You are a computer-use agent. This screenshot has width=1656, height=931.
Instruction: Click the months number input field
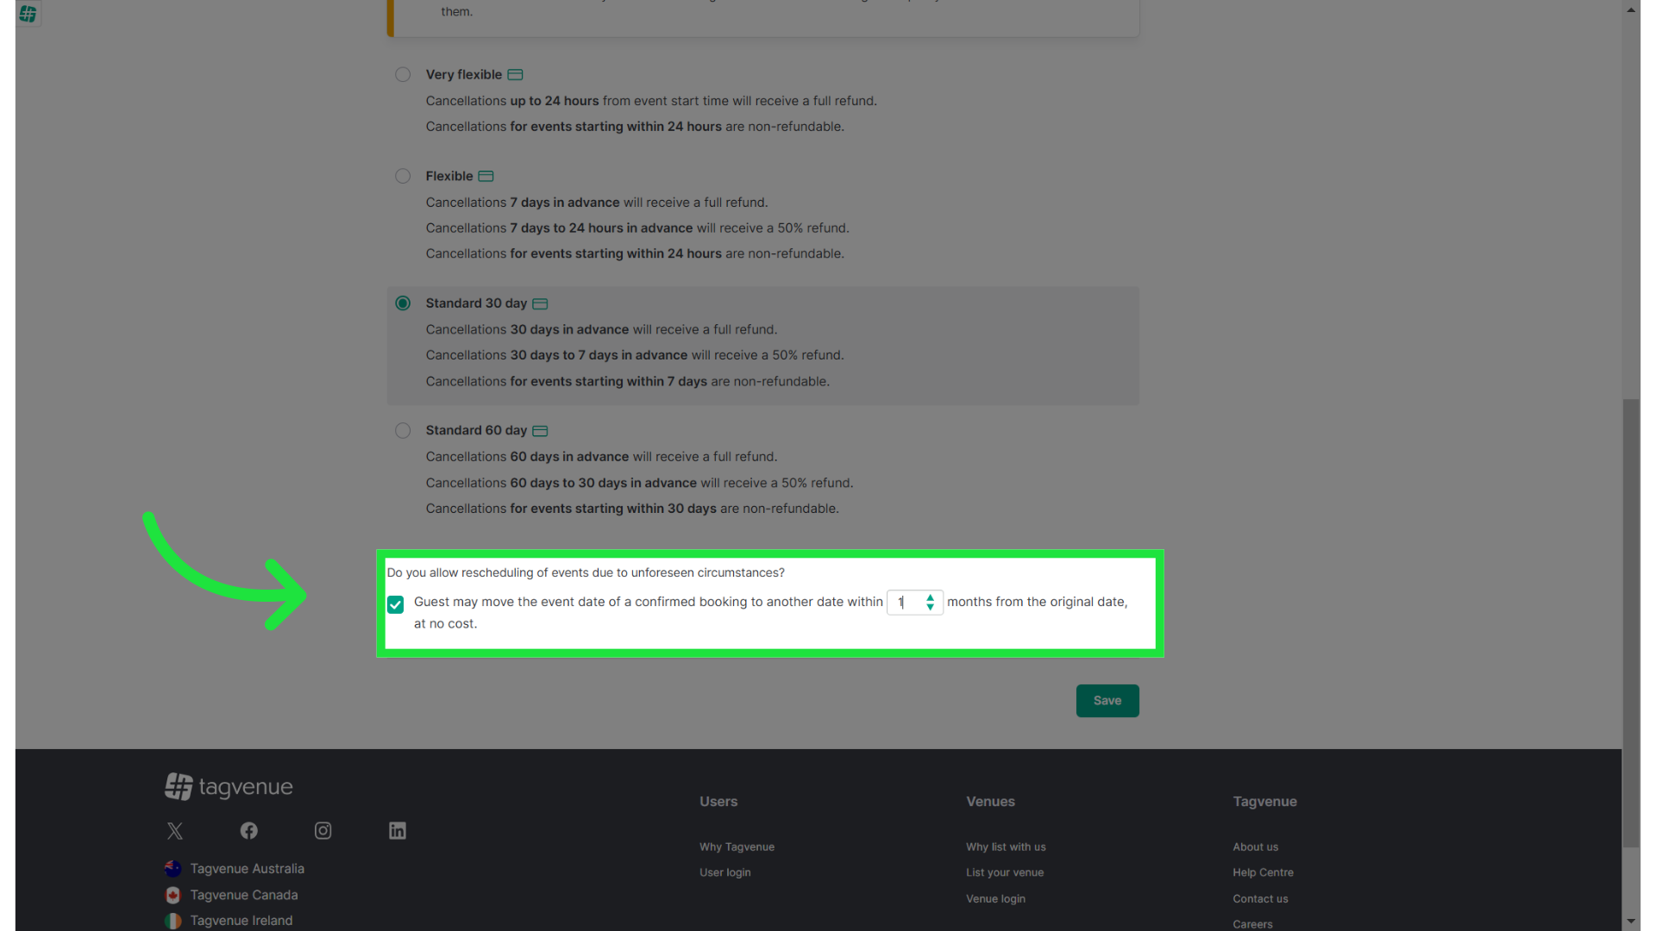click(906, 603)
